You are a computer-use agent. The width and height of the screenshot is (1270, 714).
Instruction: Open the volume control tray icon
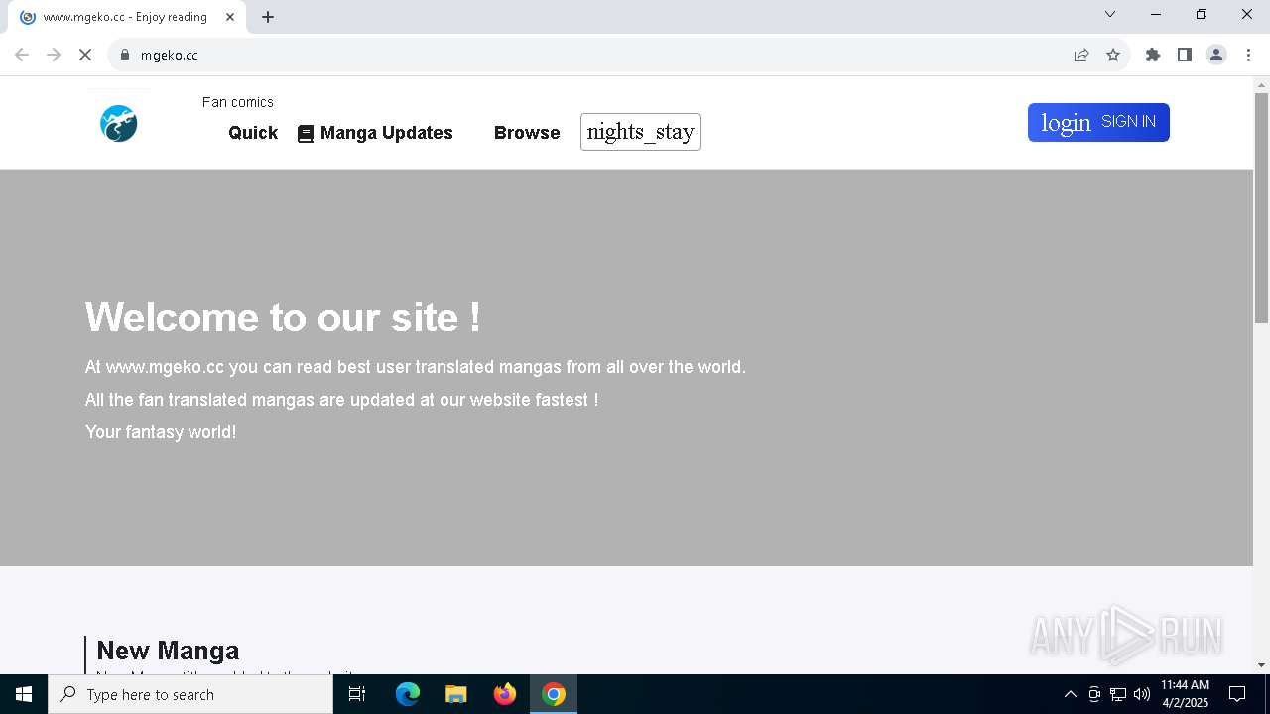coord(1142,694)
